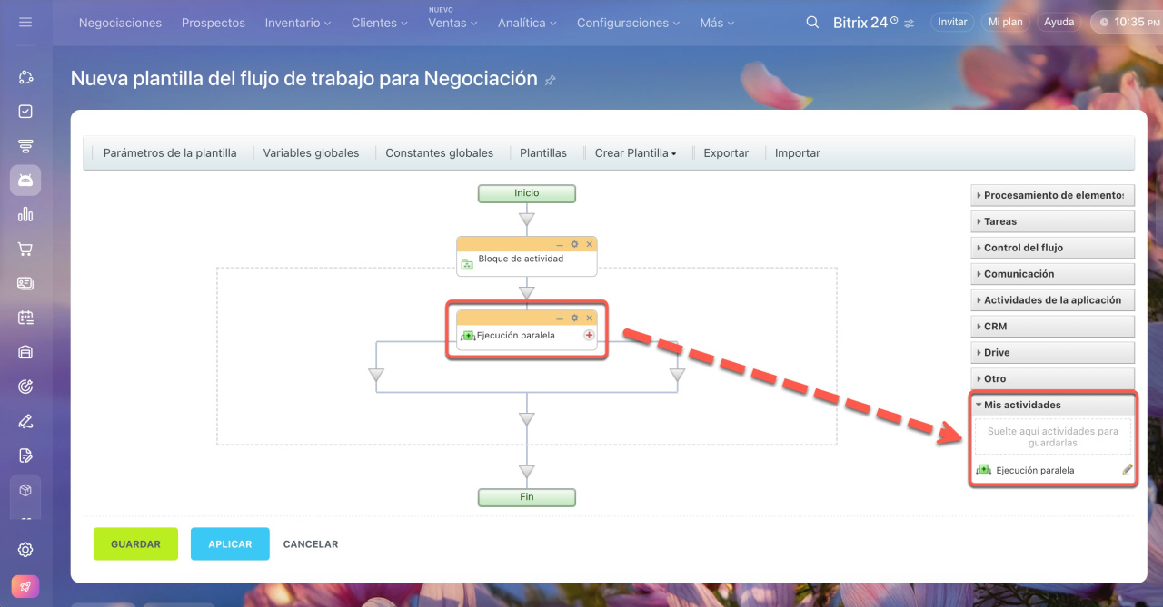Delete the Bloque de actividad node

coord(589,244)
